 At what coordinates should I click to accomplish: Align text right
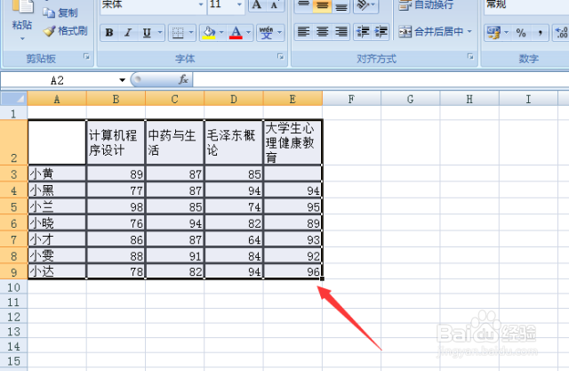click(341, 32)
